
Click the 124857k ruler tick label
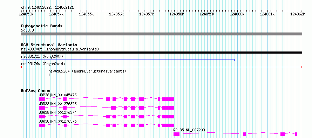click(147, 14)
